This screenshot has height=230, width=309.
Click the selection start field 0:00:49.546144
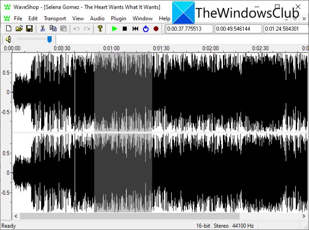coord(238,29)
